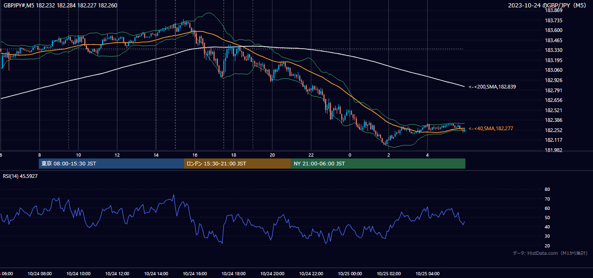Click the 10/24 20:00 time axis label
This screenshot has height=278, width=593.
coord(272,274)
